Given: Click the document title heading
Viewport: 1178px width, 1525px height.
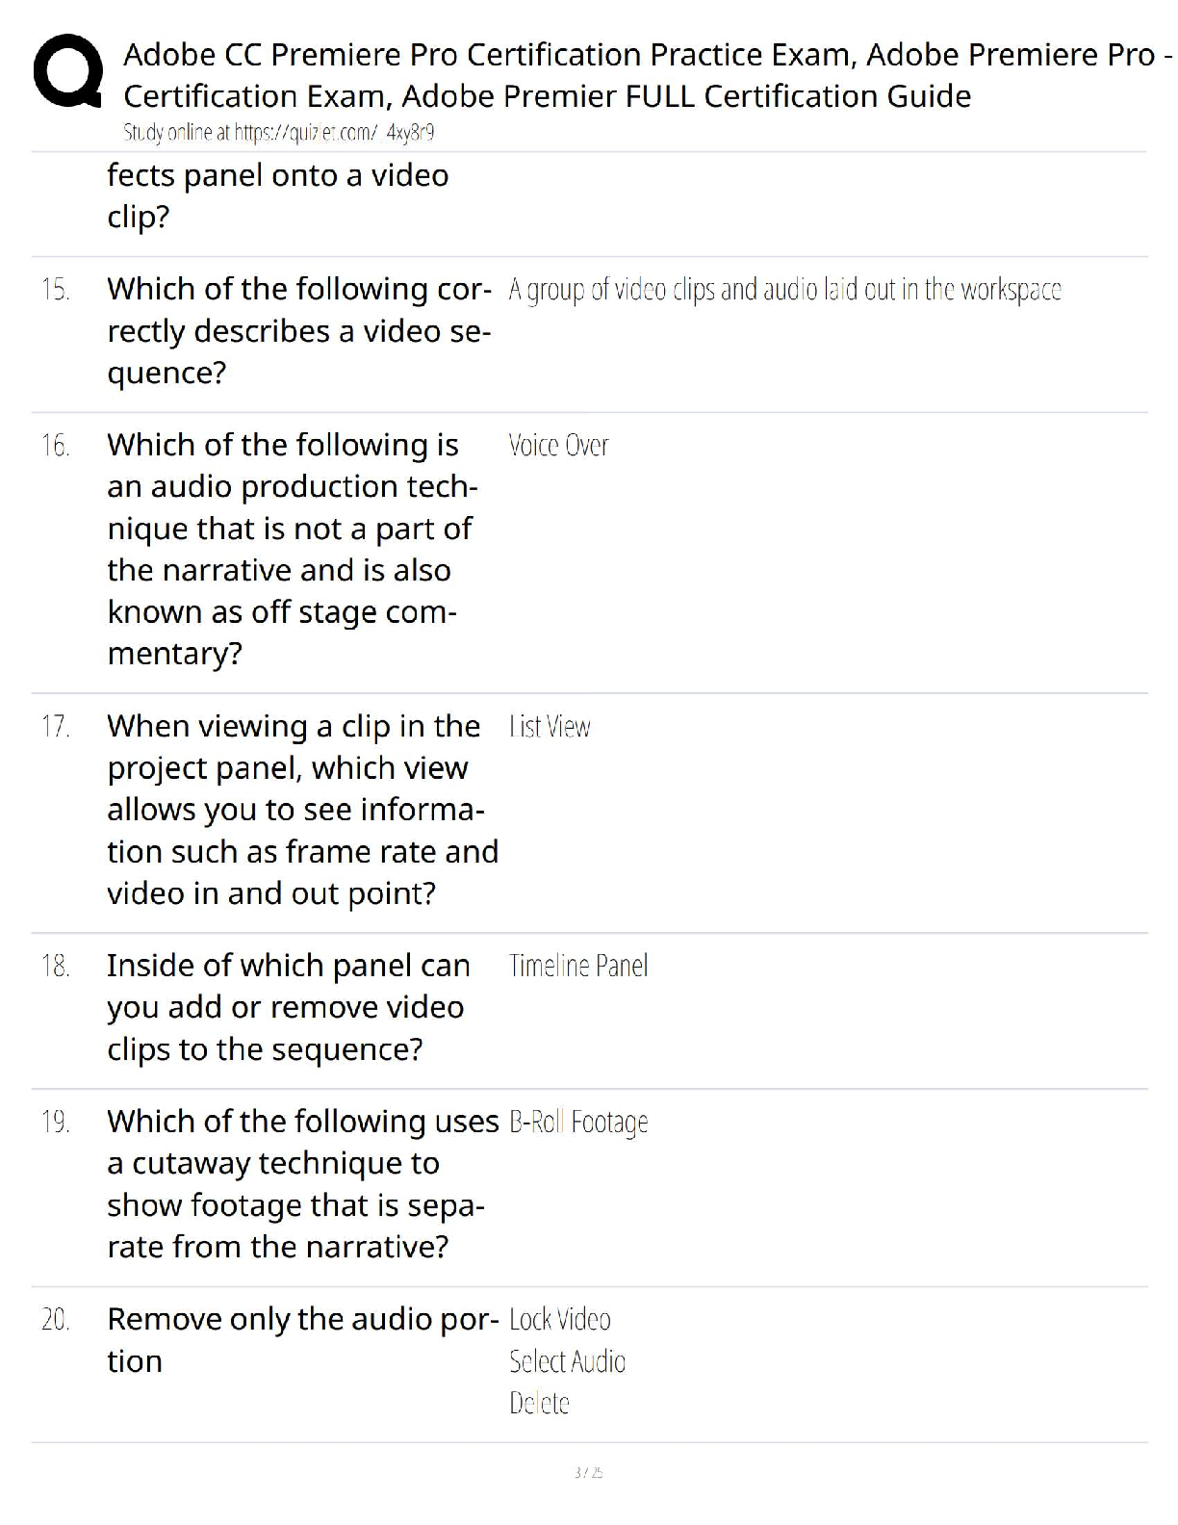Looking at the screenshot, I should coord(648,75).
